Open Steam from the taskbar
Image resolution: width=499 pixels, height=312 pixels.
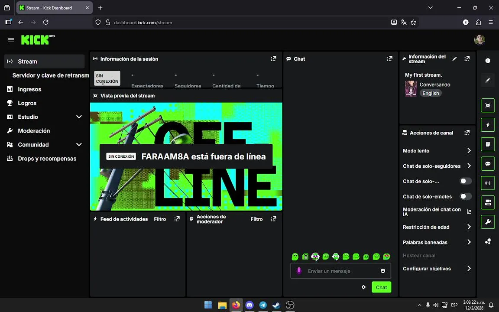point(276,305)
